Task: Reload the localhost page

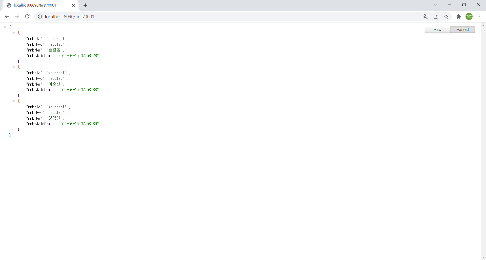Action: (x=27, y=16)
